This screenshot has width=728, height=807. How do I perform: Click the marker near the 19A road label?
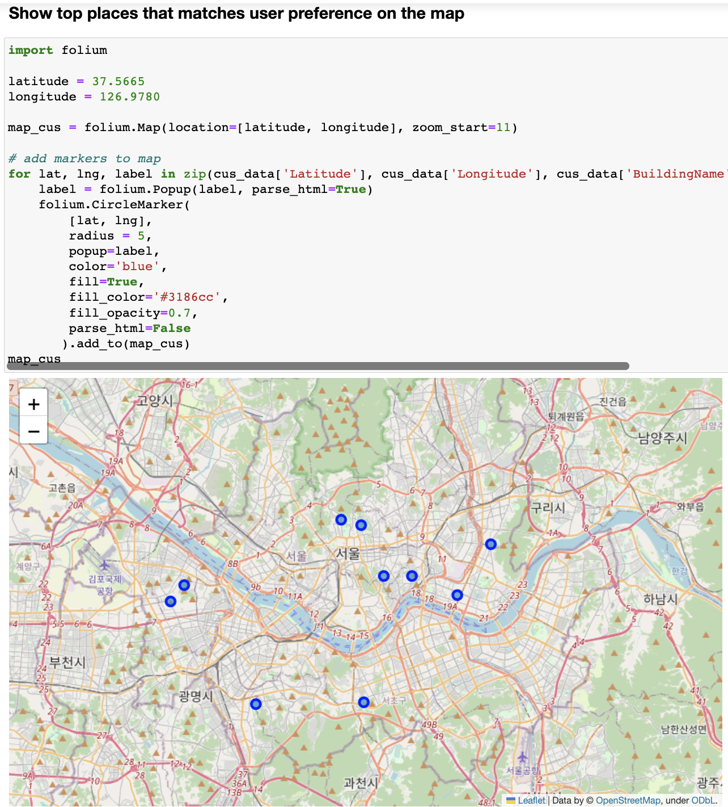point(456,595)
